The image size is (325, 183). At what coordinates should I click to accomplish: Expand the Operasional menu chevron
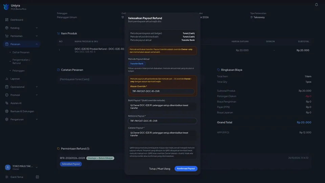tap(37, 87)
